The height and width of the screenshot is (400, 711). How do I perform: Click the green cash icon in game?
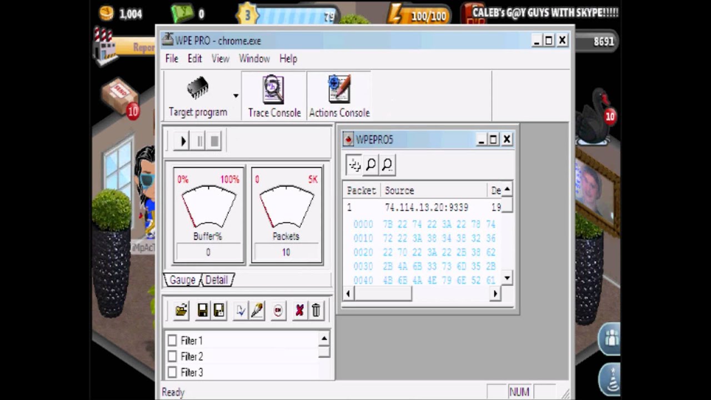[x=182, y=13]
